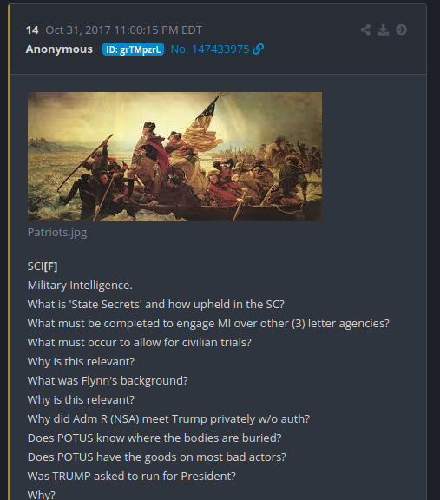Click the SCI[F] heading line
The height and width of the screenshot is (500, 440).
click(43, 266)
